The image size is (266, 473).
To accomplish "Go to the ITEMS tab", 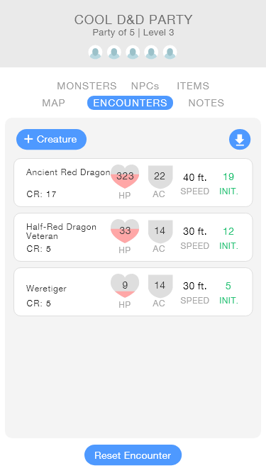I will coord(193,86).
